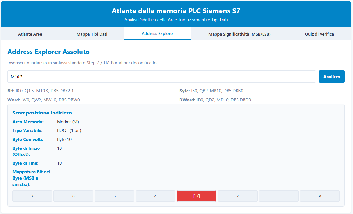Click the Byte Coinvolti label
Viewport: 353px width, 214px height.
click(28, 139)
